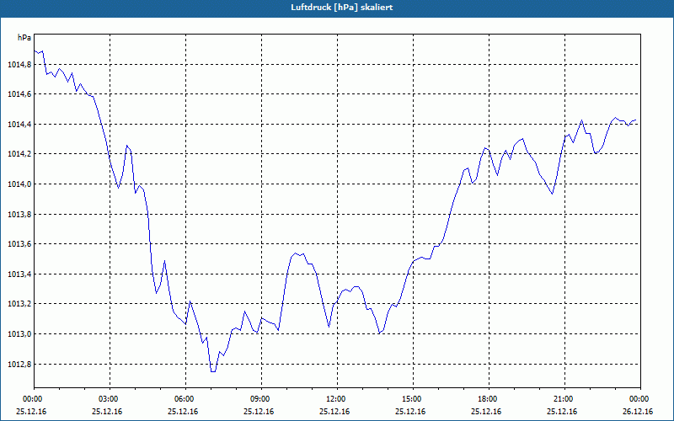Image resolution: width=674 pixels, height=421 pixels.
Task: Select the 1014,8 y-axis value
Action: 19,65
